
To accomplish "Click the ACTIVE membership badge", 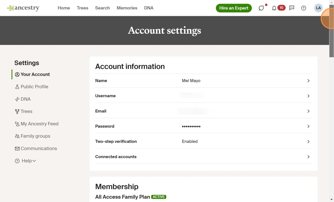I will click(159, 197).
